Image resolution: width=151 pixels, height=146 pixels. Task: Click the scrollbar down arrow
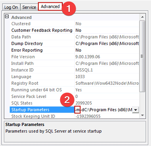tap(142, 115)
